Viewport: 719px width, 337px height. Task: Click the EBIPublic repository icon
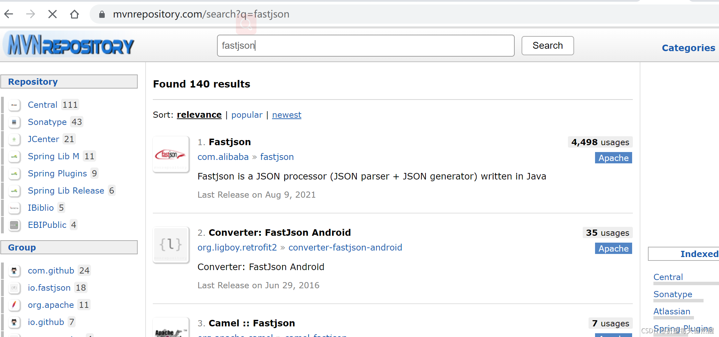(14, 225)
